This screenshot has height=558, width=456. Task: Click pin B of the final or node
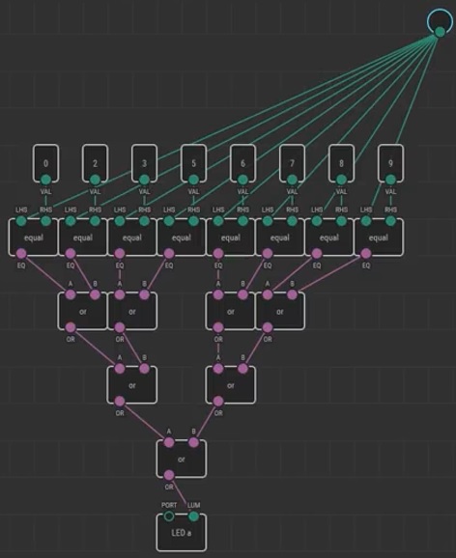tap(193, 442)
